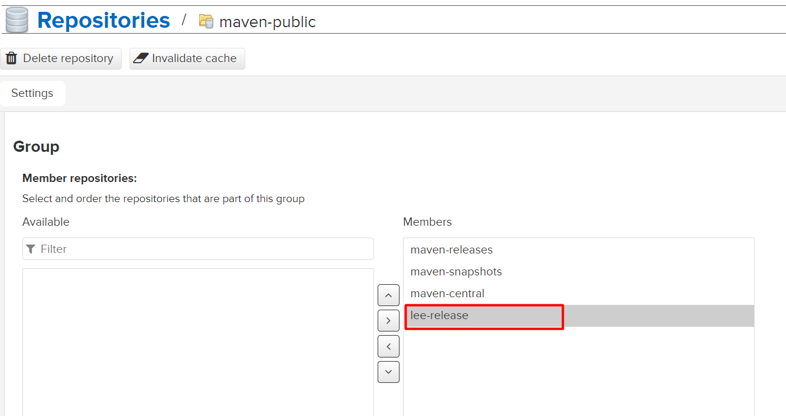
Task: Click the Group section heading
Action: (37, 147)
